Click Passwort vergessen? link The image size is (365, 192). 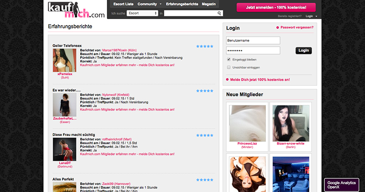point(297,27)
